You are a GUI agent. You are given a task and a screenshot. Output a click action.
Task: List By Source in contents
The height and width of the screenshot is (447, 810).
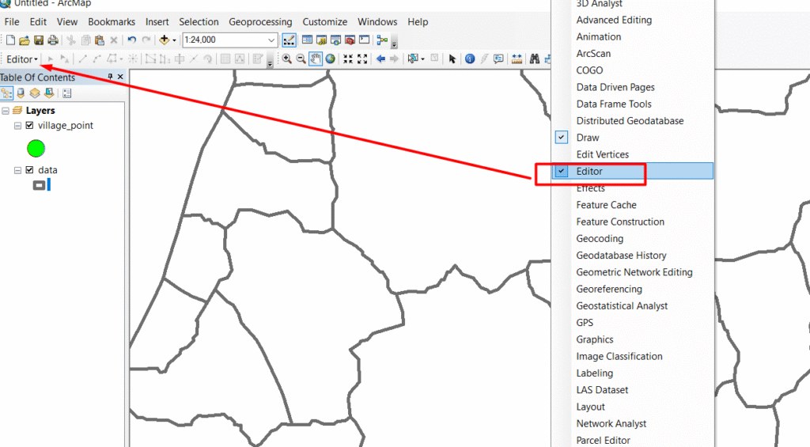[x=21, y=93]
